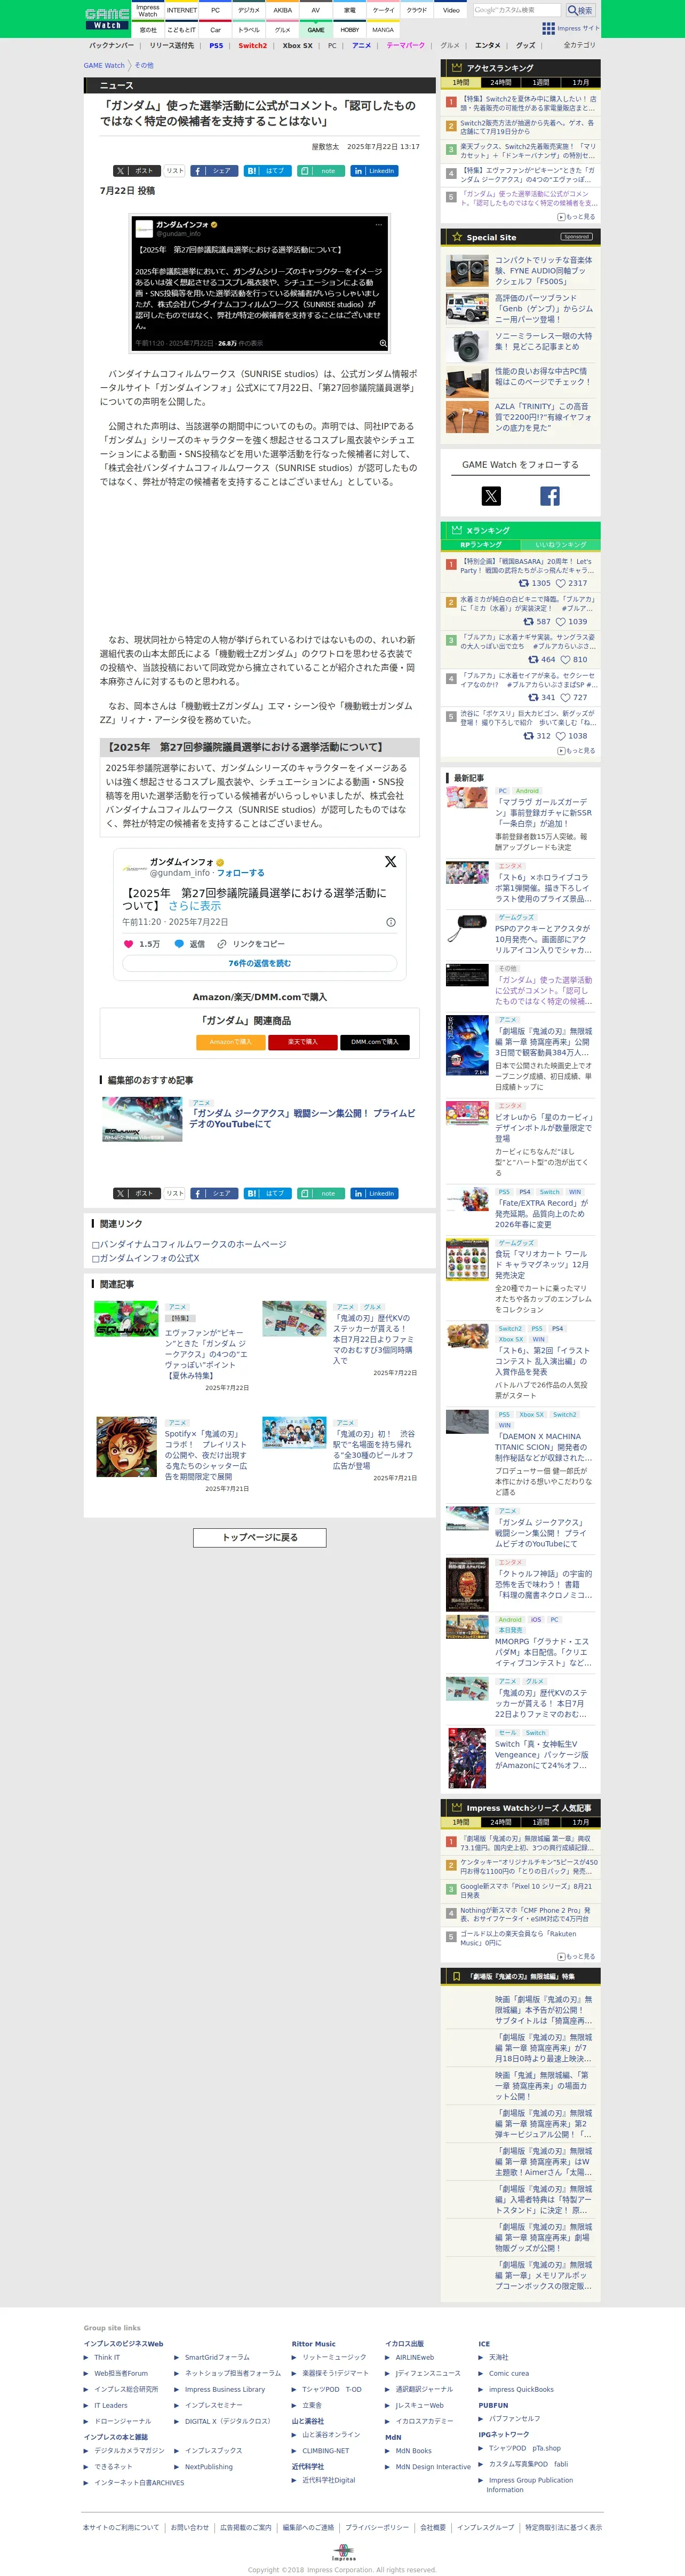Viewport: 685px width, 2576px height.
Task: Click GAME Watch breadcrumb link
Action: pos(104,66)
